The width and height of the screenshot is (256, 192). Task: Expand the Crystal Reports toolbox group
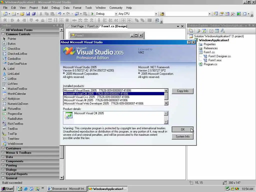click(x=3, y=174)
